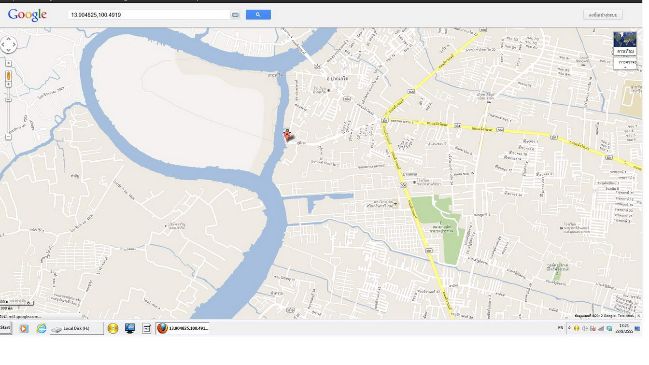Click the blue search button
This screenshot has width=649, height=365.
[258, 15]
